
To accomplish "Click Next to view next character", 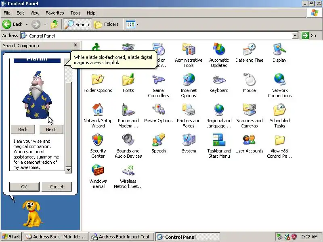I will 51,129.
